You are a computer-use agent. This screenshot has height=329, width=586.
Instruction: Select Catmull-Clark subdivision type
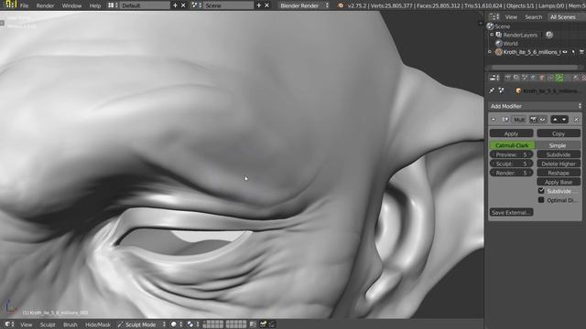(512, 145)
